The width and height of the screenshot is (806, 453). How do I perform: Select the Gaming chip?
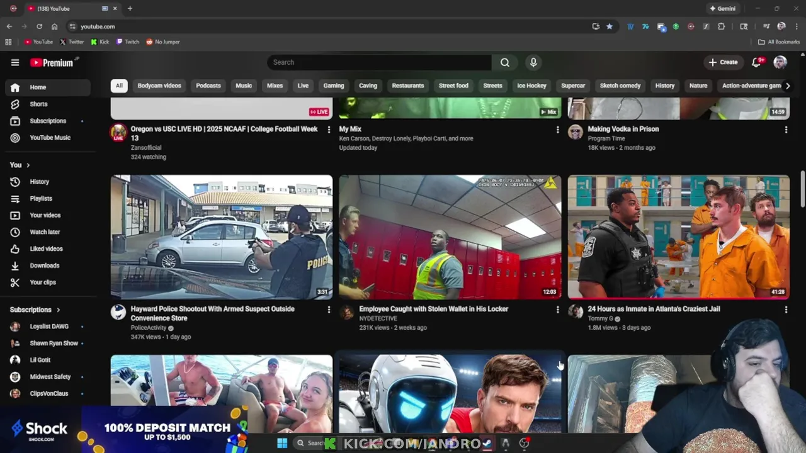tap(334, 86)
